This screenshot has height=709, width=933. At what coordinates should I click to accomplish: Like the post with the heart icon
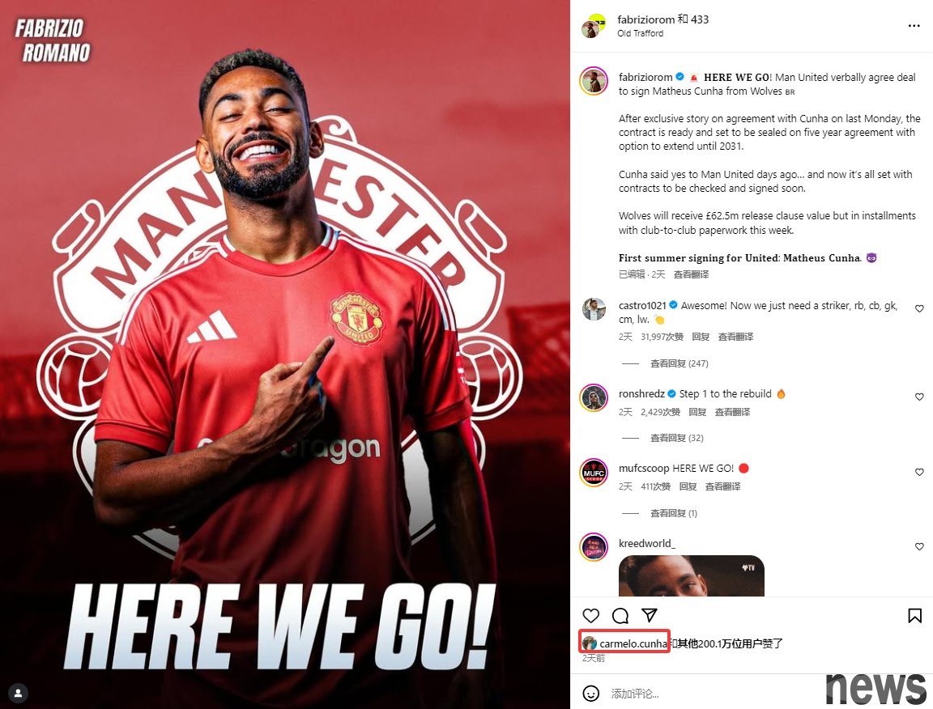pyautogui.click(x=591, y=616)
